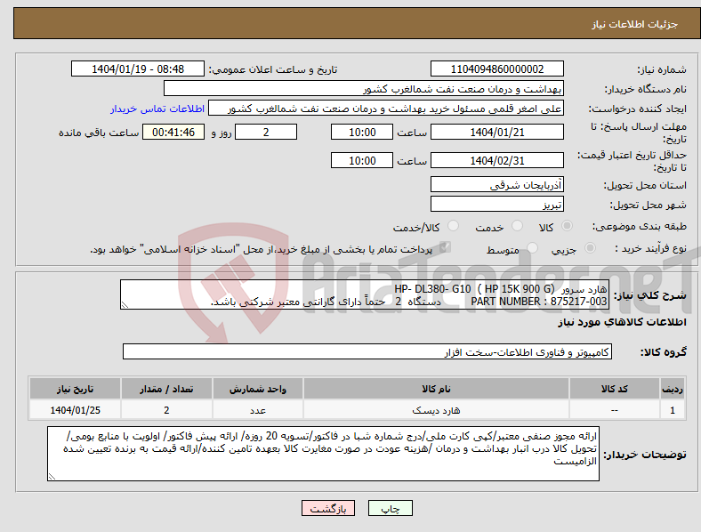Screen dimensions: 701x532
Task: Click the price validity time 10:00 field
Action: [x=362, y=160]
